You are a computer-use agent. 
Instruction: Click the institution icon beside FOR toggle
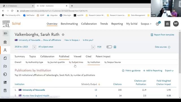point(115,47)
